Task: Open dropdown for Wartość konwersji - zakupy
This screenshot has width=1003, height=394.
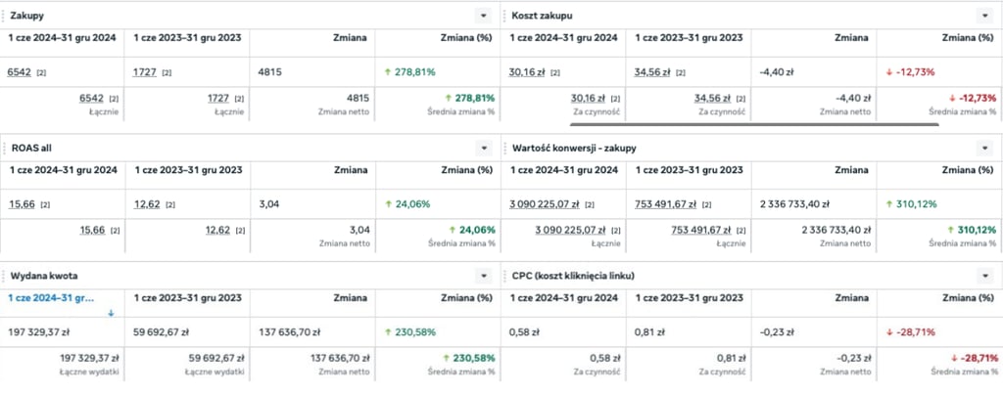Action: [984, 148]
